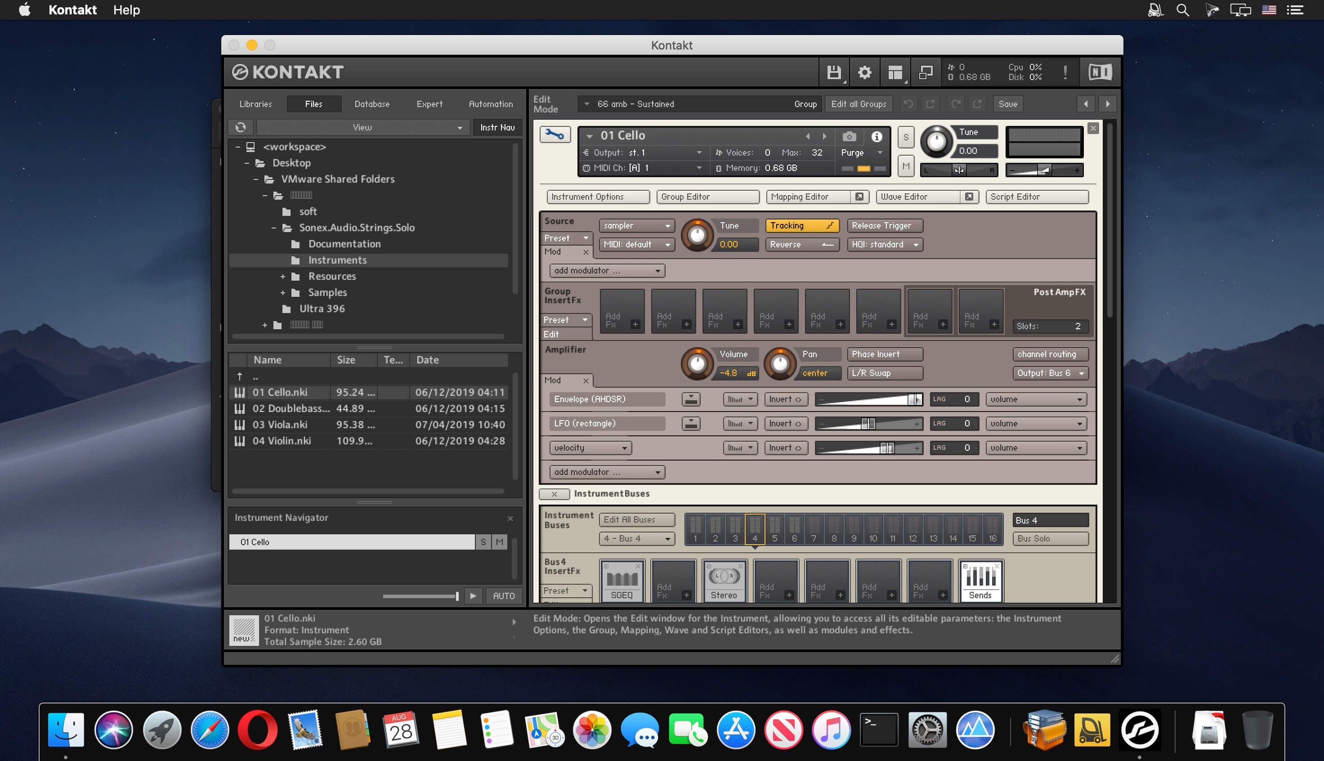
Task: Open the View dropdown in Files browser
Action: tap(362, 127)
